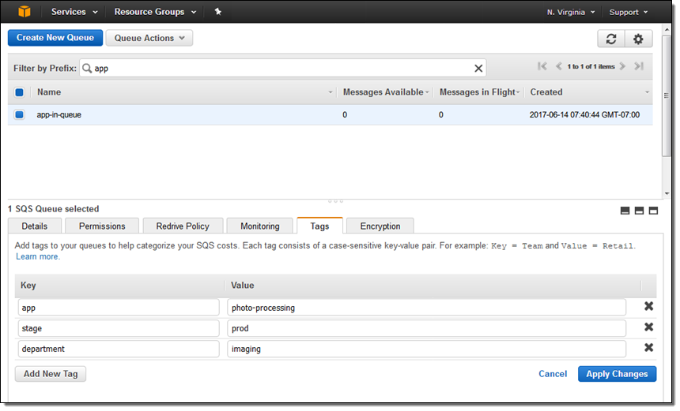Screen dimensions: 680x411
Task: Remove the photo-processing app tag
Action: click(648, 307)
